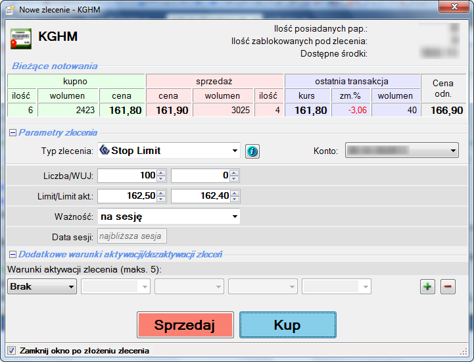
Task: Collapse the Parametry zlecenia section
Action: tap(12, 132)
